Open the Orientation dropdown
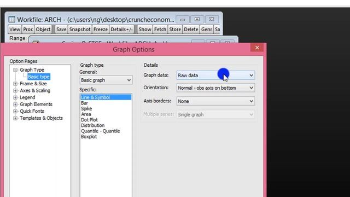This screenshot has width=350, height=197. tap(215, 88)
